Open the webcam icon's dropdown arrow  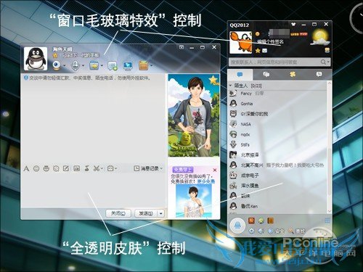tap(65, 65)
